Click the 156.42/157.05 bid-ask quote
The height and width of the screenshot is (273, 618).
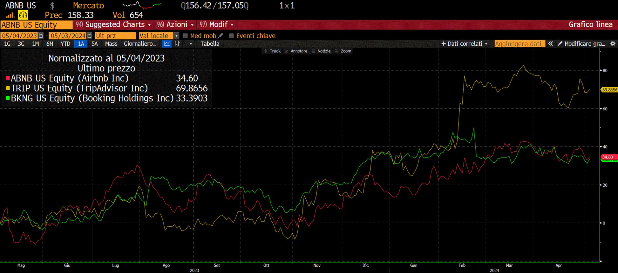215,6
